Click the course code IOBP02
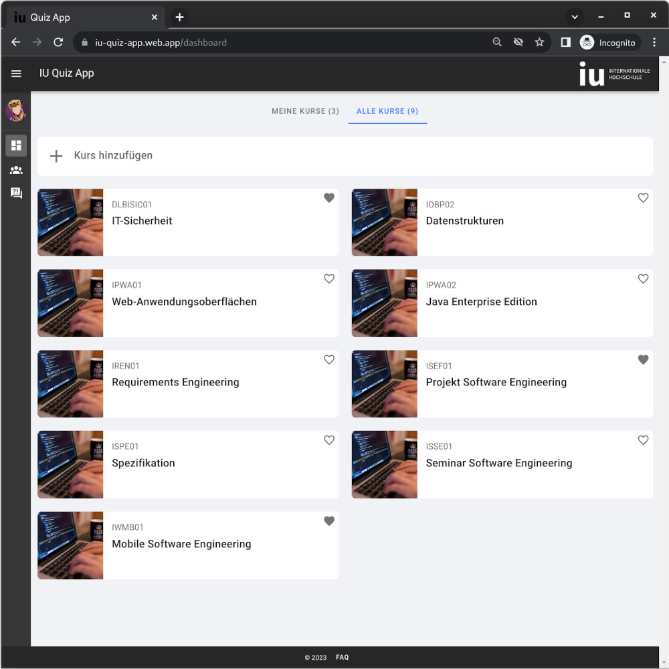Image resolution: width=669 pixels, height=669 pixels. (440, 205)
